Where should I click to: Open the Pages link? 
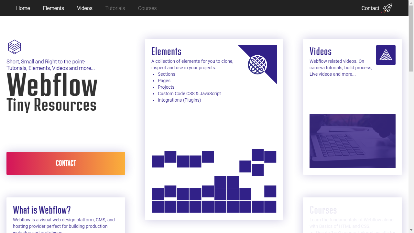click(164, 81)
